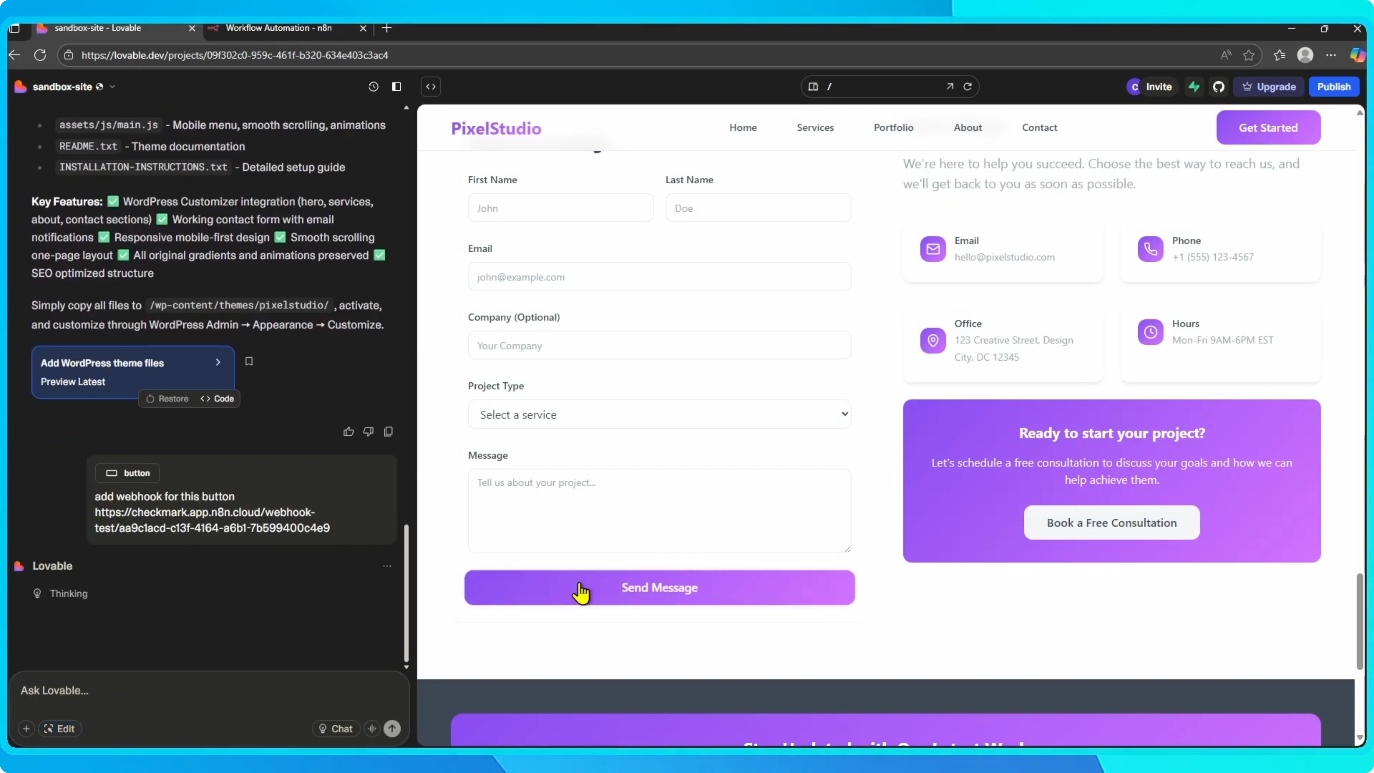The image size is (1374, 773).
Task: Go to About nav link
Action: tap(967, 127)
